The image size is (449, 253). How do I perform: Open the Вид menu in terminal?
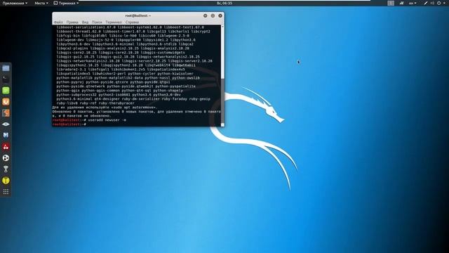click(85, 22)
